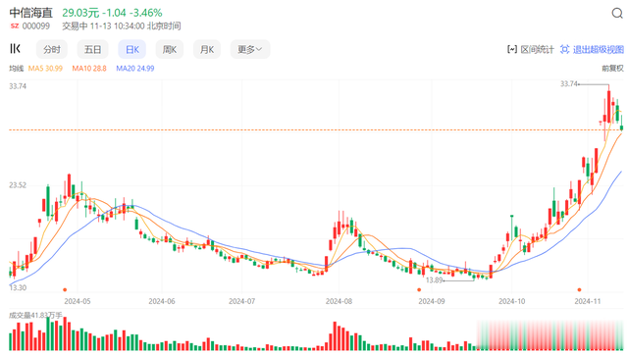Open the search magnifier icon

617,13
